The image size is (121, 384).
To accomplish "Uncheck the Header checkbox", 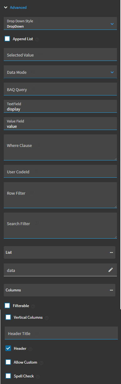I will click(8, 348).
